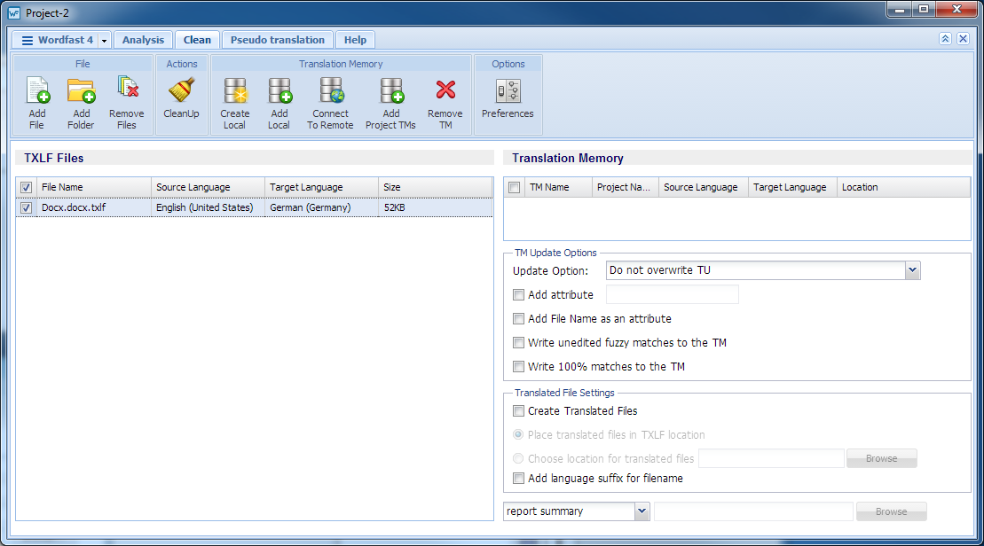The width and height of the screenshot is (984, 546).
Task: Open the Update Option dropdown
Action: click(912, 270)
